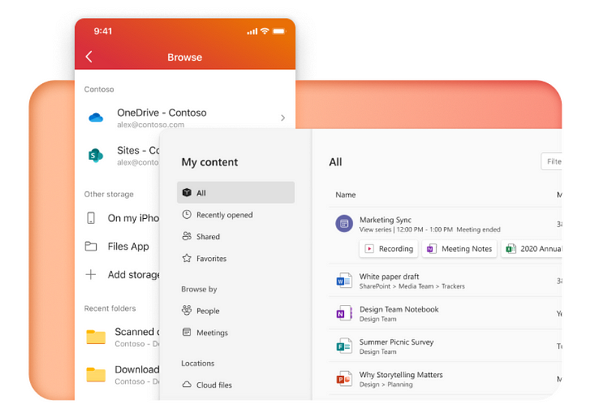Screen dimensions: 600x419
Task: Click SharePoint > Media Team > Trackers path
Action: coord(412,286)
